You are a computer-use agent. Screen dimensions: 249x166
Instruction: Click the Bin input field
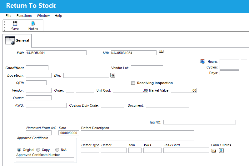pos(86,75)
